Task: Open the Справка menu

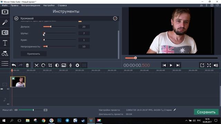Action: click(62, 6)
